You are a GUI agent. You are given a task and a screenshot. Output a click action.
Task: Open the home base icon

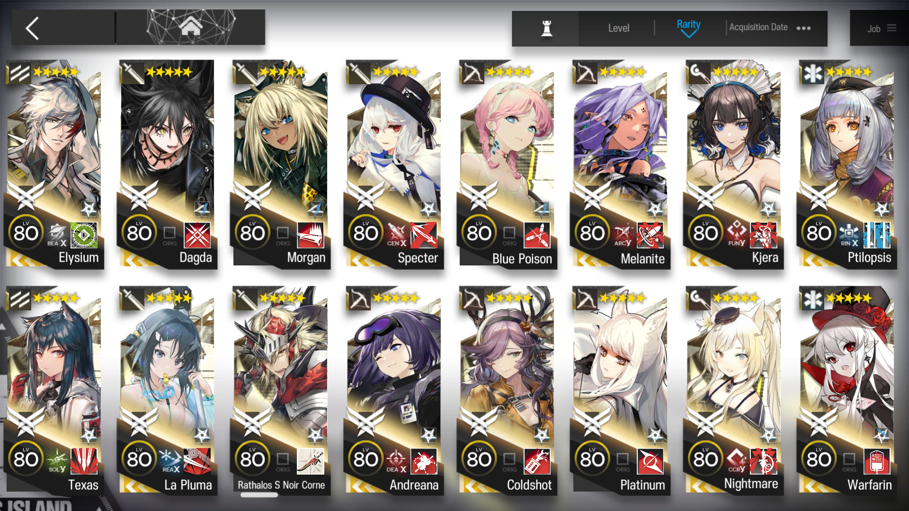coord(191,26)
